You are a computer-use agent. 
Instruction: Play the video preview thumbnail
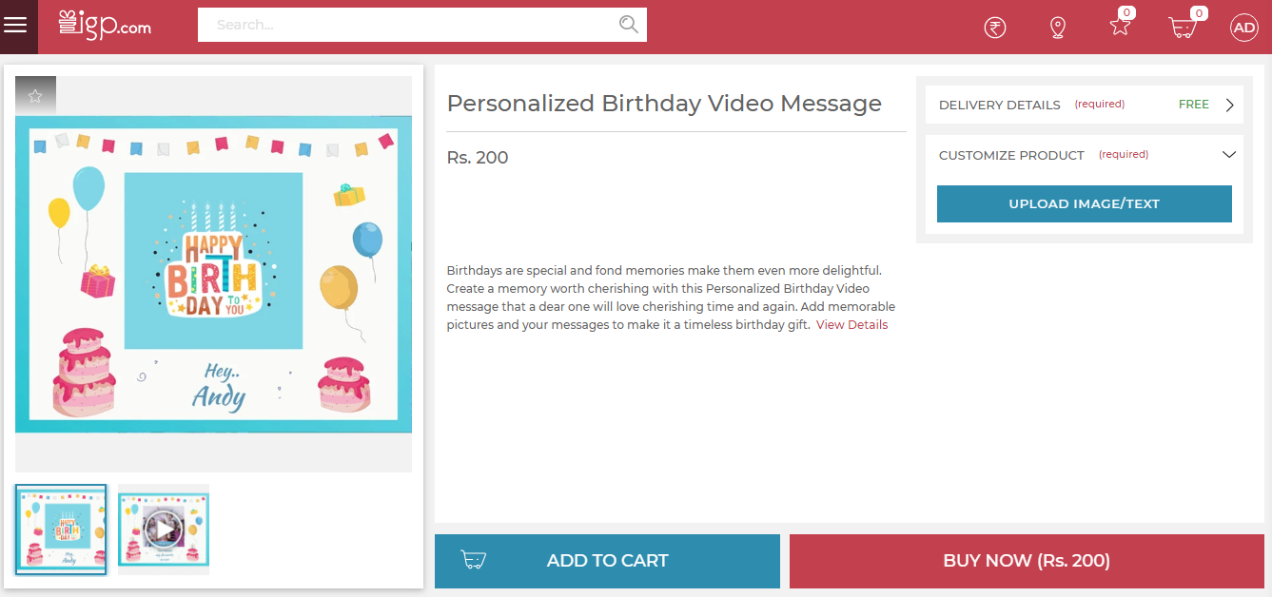164,529
